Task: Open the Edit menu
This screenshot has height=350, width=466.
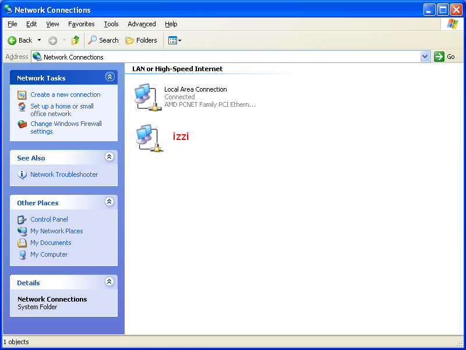Action: pos(31,24)
